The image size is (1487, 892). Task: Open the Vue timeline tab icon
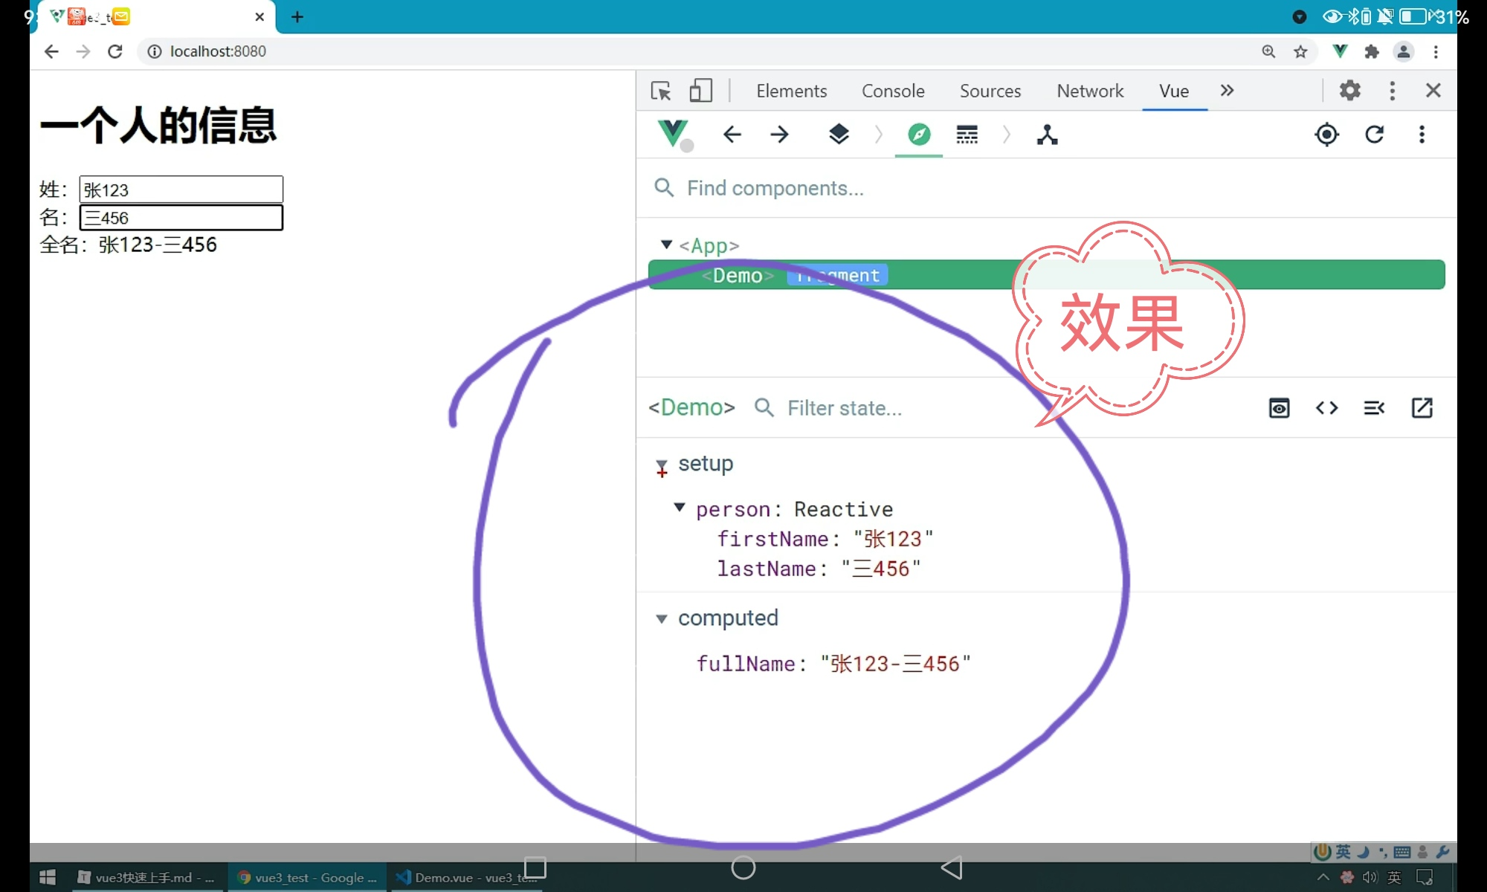967,135
